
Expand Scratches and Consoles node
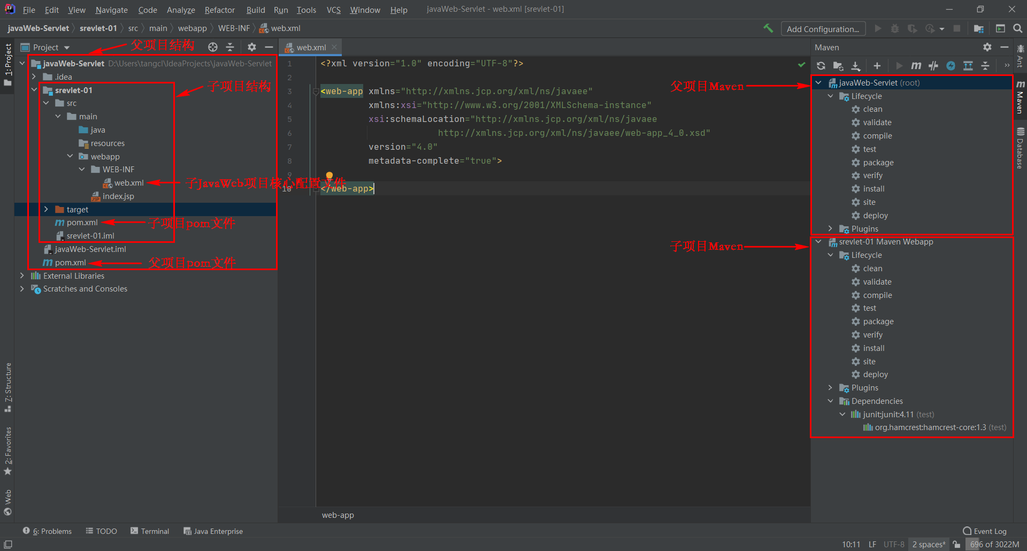[x=22, y=289]
